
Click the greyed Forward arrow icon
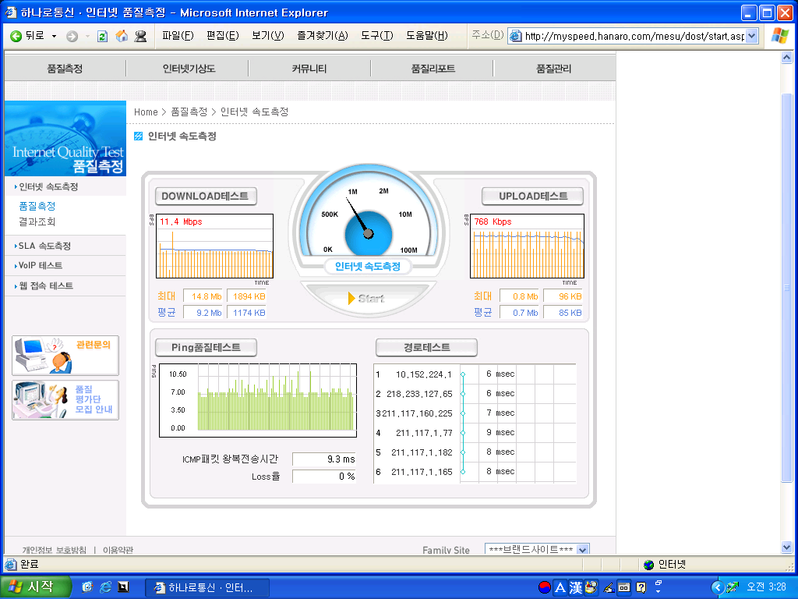tap(72, 36)
